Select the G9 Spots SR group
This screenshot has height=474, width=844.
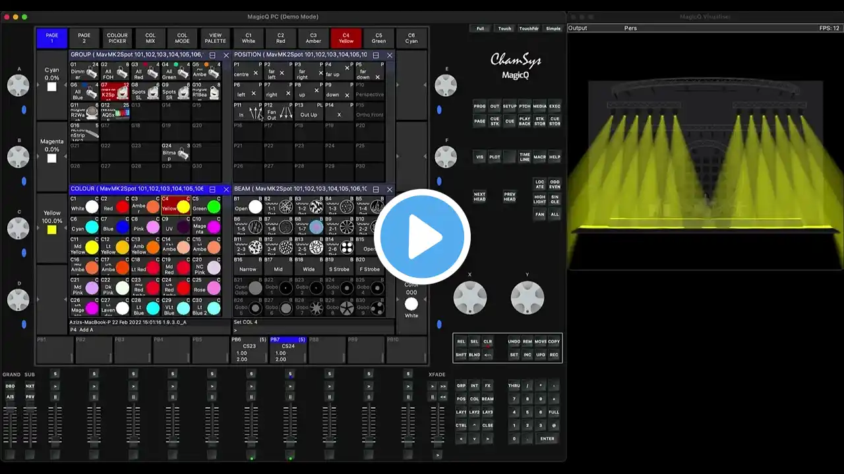tap(175, 91)
